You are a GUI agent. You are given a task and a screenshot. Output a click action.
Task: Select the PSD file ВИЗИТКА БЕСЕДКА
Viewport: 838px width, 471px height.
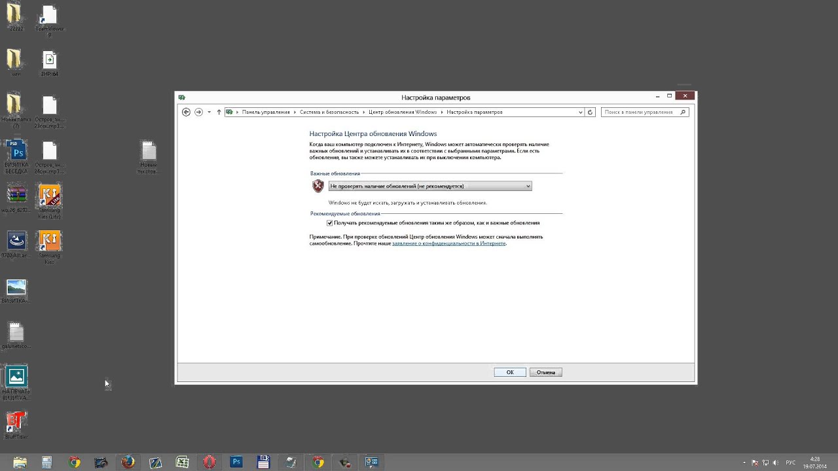point(16,156)
